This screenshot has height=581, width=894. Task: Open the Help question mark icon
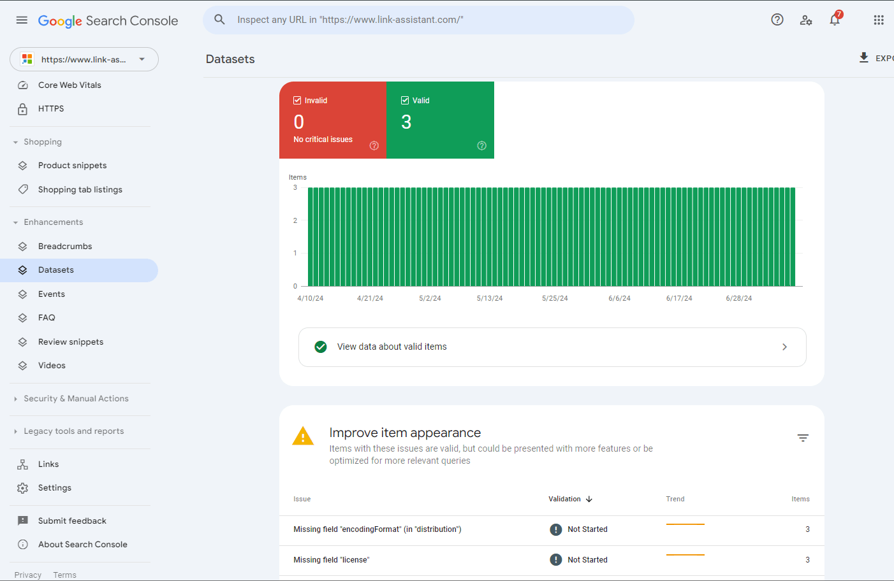click(777, 20)
